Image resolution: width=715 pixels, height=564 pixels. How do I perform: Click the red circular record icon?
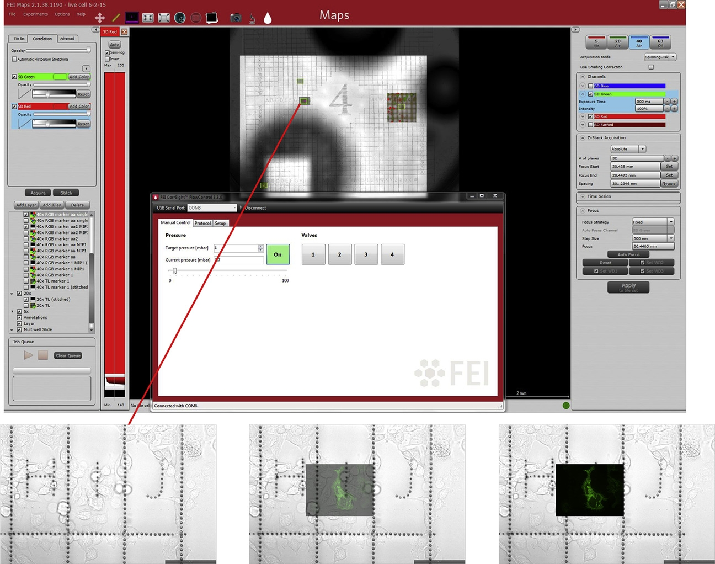(x=195, y=18)
